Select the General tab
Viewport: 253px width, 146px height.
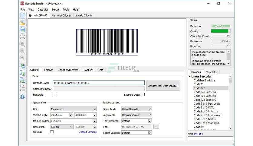[x=34, y=70]
